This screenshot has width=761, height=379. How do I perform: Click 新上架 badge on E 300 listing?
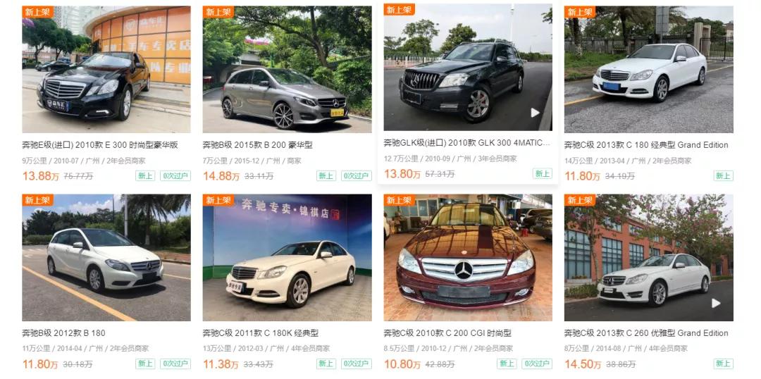(x=38, y=12)
